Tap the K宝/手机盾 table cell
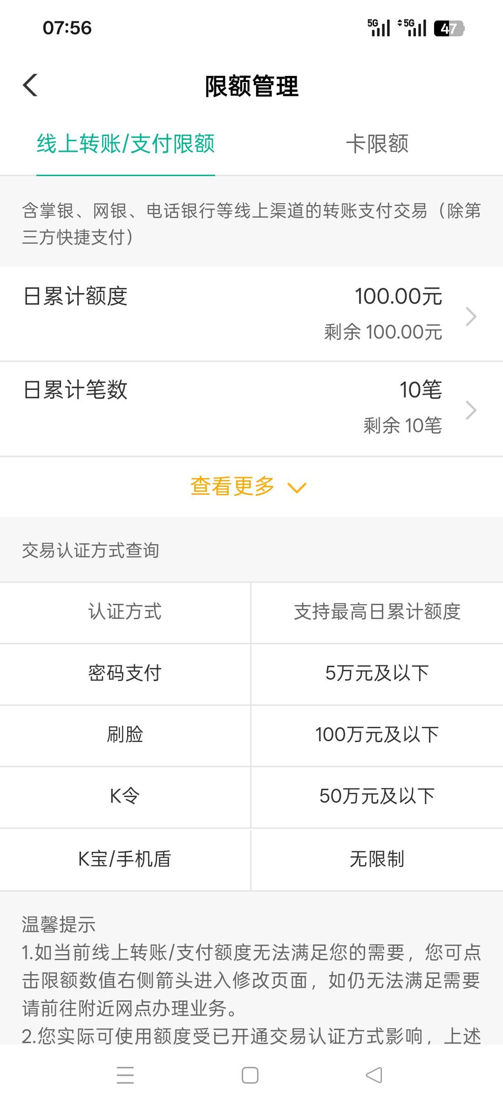 click(x=125, y=859)
